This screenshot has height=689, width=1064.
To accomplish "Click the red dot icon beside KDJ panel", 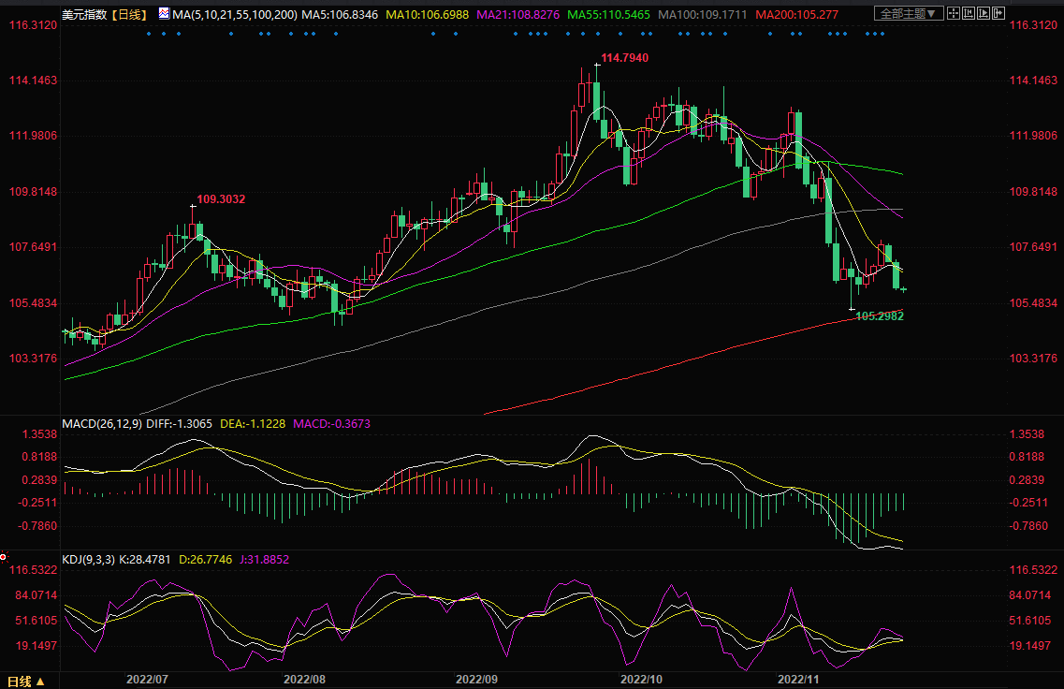I will pyautogui.click(x=4, y=557).
